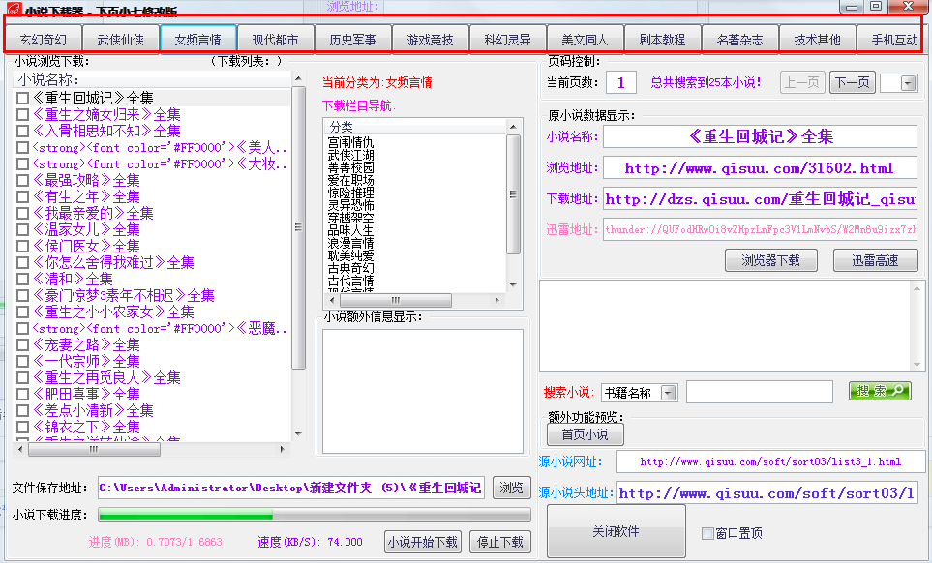Tick checkbox for 《清和》全集

[x=22, y=279]
